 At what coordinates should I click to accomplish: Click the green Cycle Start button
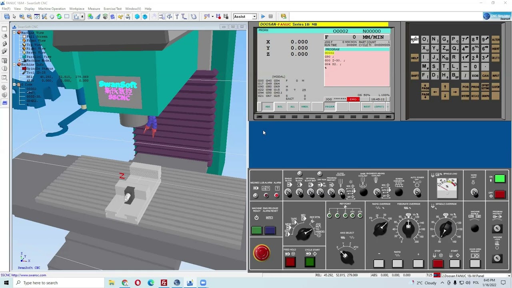coord(309,262)
